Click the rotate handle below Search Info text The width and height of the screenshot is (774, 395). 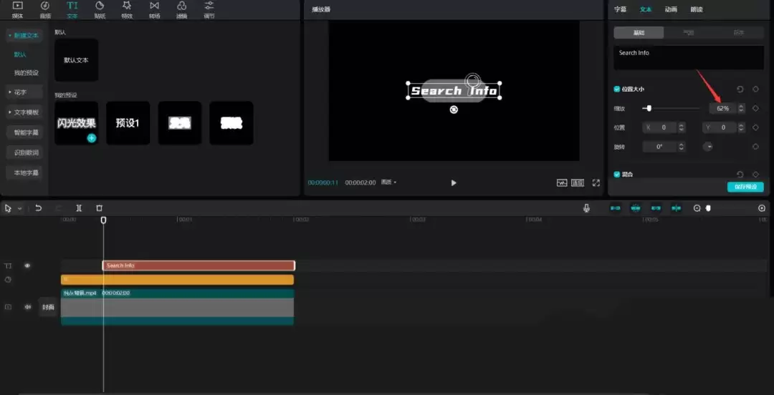(454, 109)
